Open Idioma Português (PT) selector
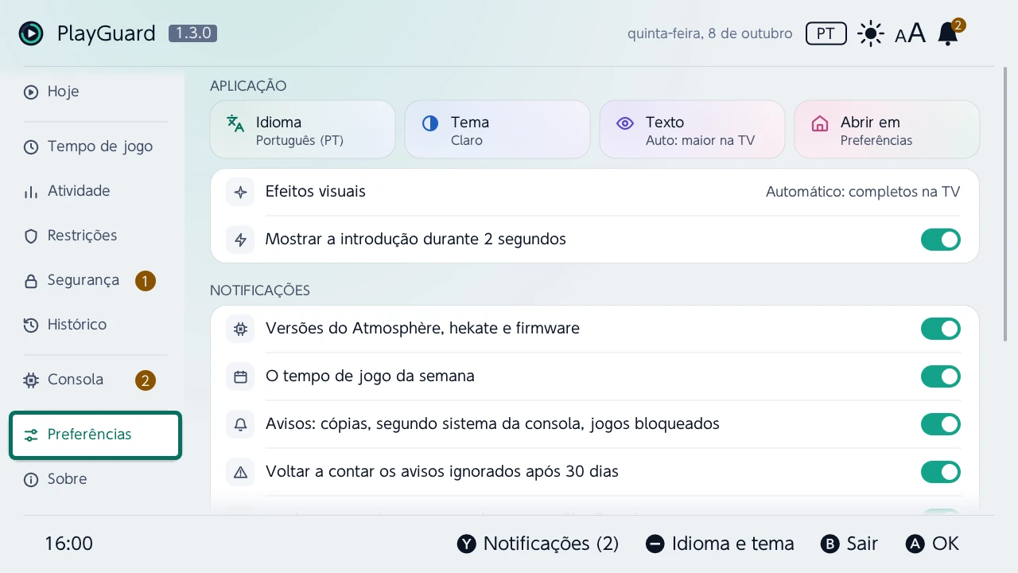The image size is (1018, 573). tap(302, 130)
